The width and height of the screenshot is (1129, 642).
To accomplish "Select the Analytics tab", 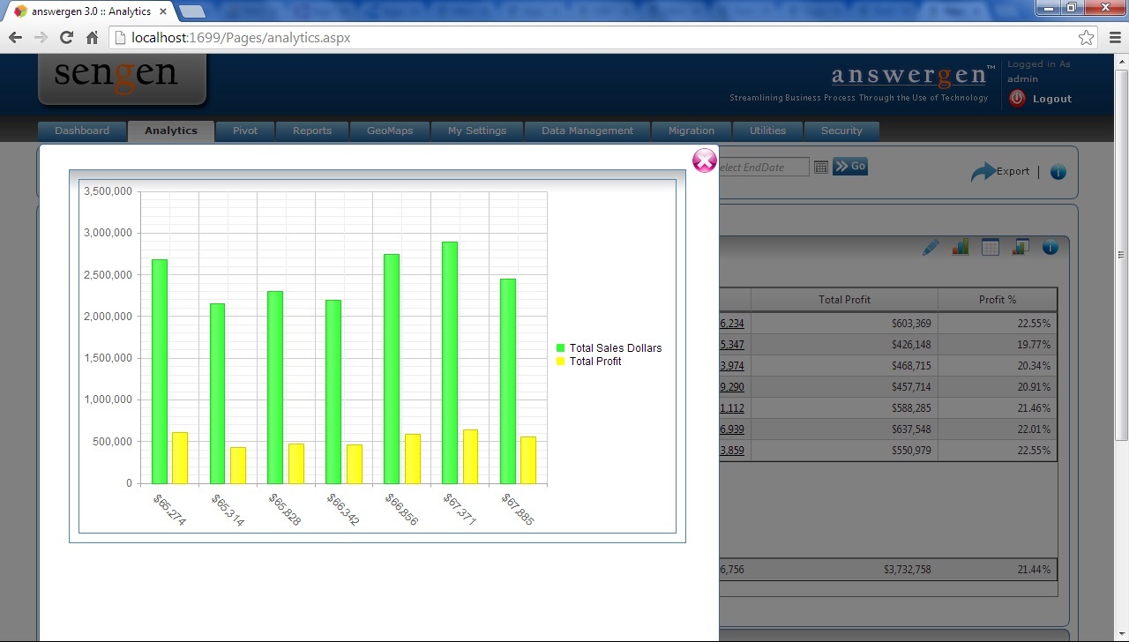I will click(171, 131).
